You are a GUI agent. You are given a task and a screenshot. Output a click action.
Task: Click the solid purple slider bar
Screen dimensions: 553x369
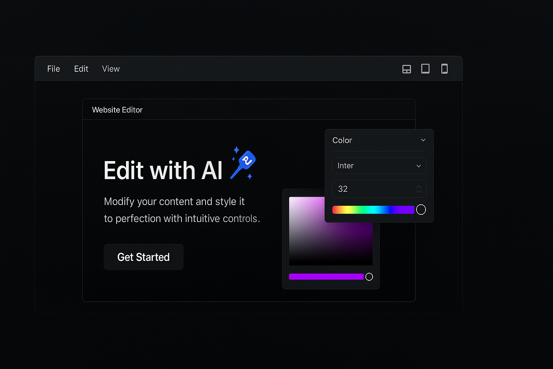pyautogui.click(x=326, y=277)
